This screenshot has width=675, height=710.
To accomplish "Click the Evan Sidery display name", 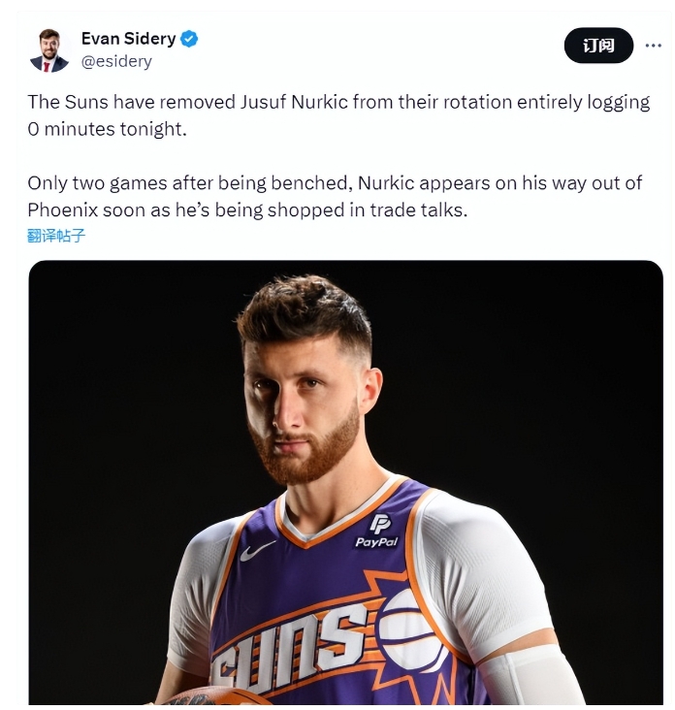I will 128,39.
